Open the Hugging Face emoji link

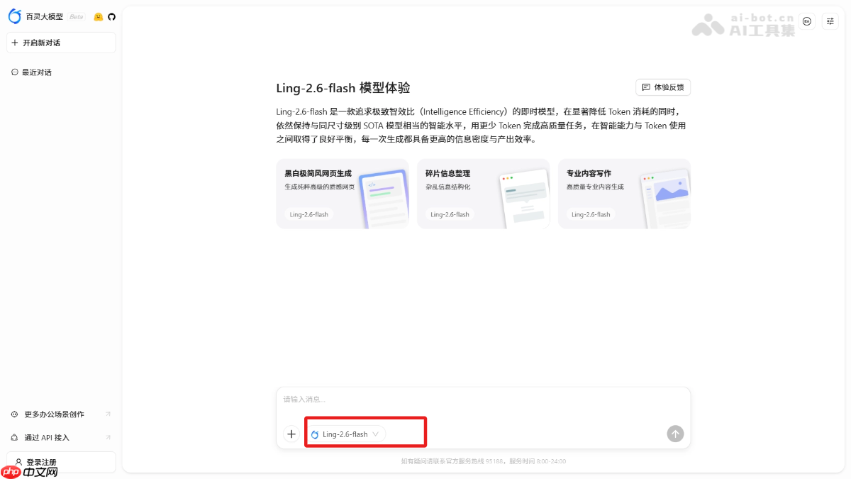[99, 16]
